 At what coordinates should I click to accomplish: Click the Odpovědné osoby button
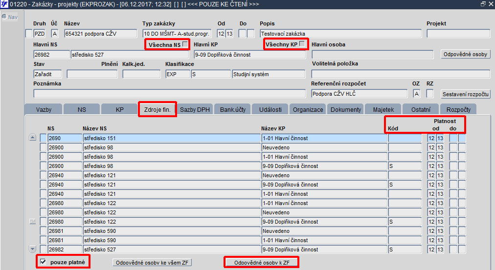point(465,54)
